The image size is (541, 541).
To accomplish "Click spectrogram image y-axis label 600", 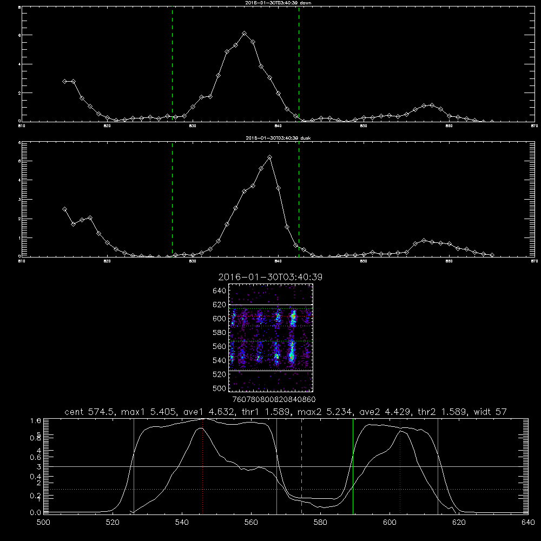I will pos(219,319).
